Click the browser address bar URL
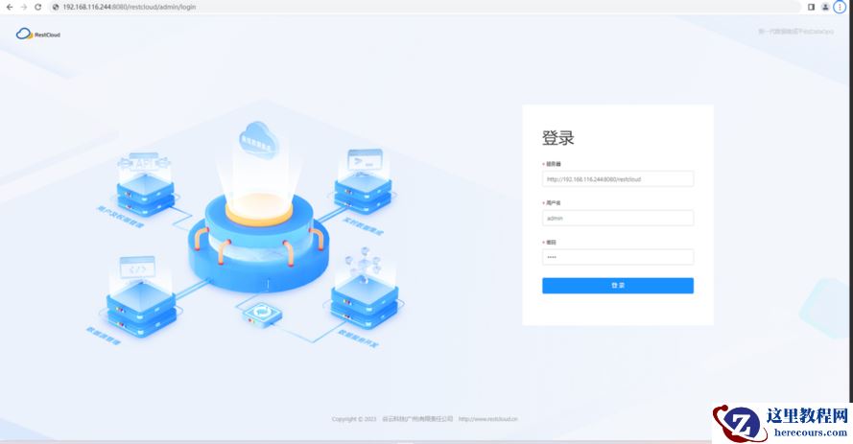Viewport: 853px width, 444px height. click(129, 7)
